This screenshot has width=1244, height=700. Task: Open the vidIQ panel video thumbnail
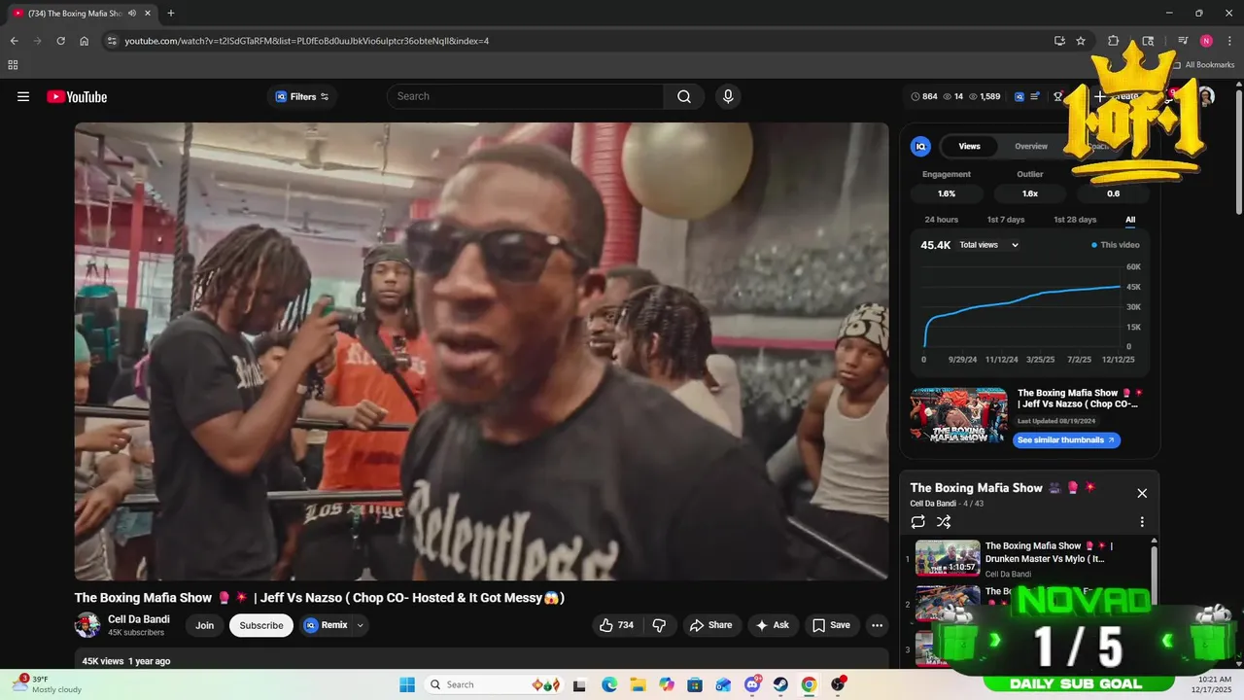958,416
